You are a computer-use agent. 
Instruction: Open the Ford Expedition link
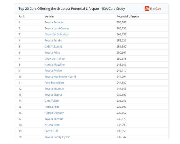(x=54, y=83)
